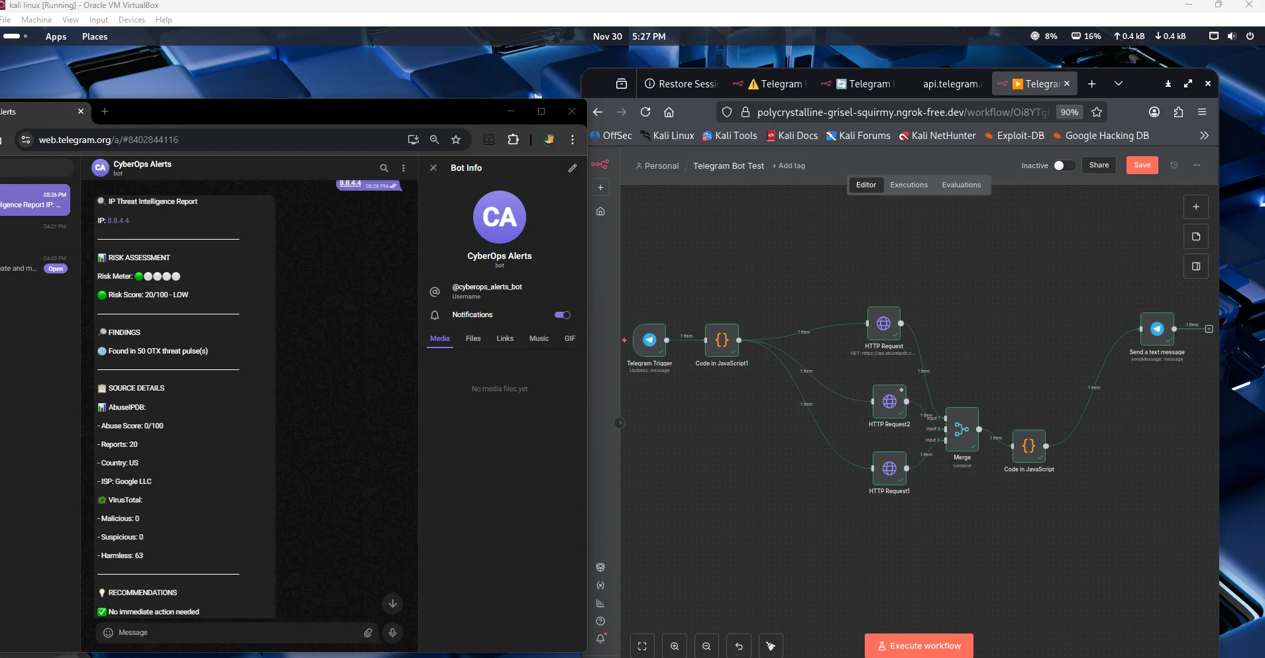Record a voice message with microphone button
Viewport: 1265px width, 658px height.
(x=392, y=633)
